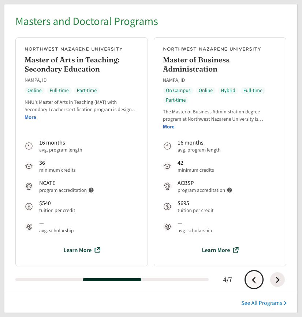Click scholarship icon on Master of Arts in Teaching card

[x=29, y=227]
